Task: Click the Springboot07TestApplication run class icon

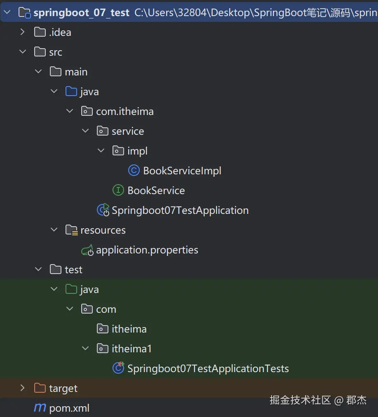Action: (x=103, y=210)
